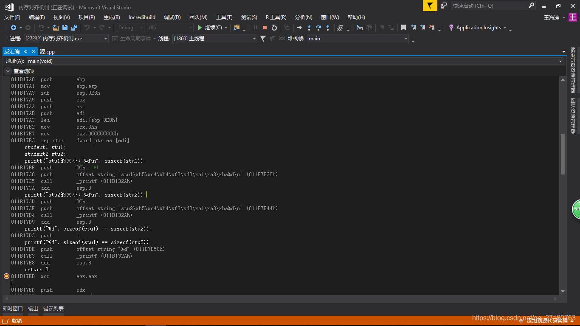Click the Toggle Bookmark icon
This screenshot has width=580, height=326.
403,28
